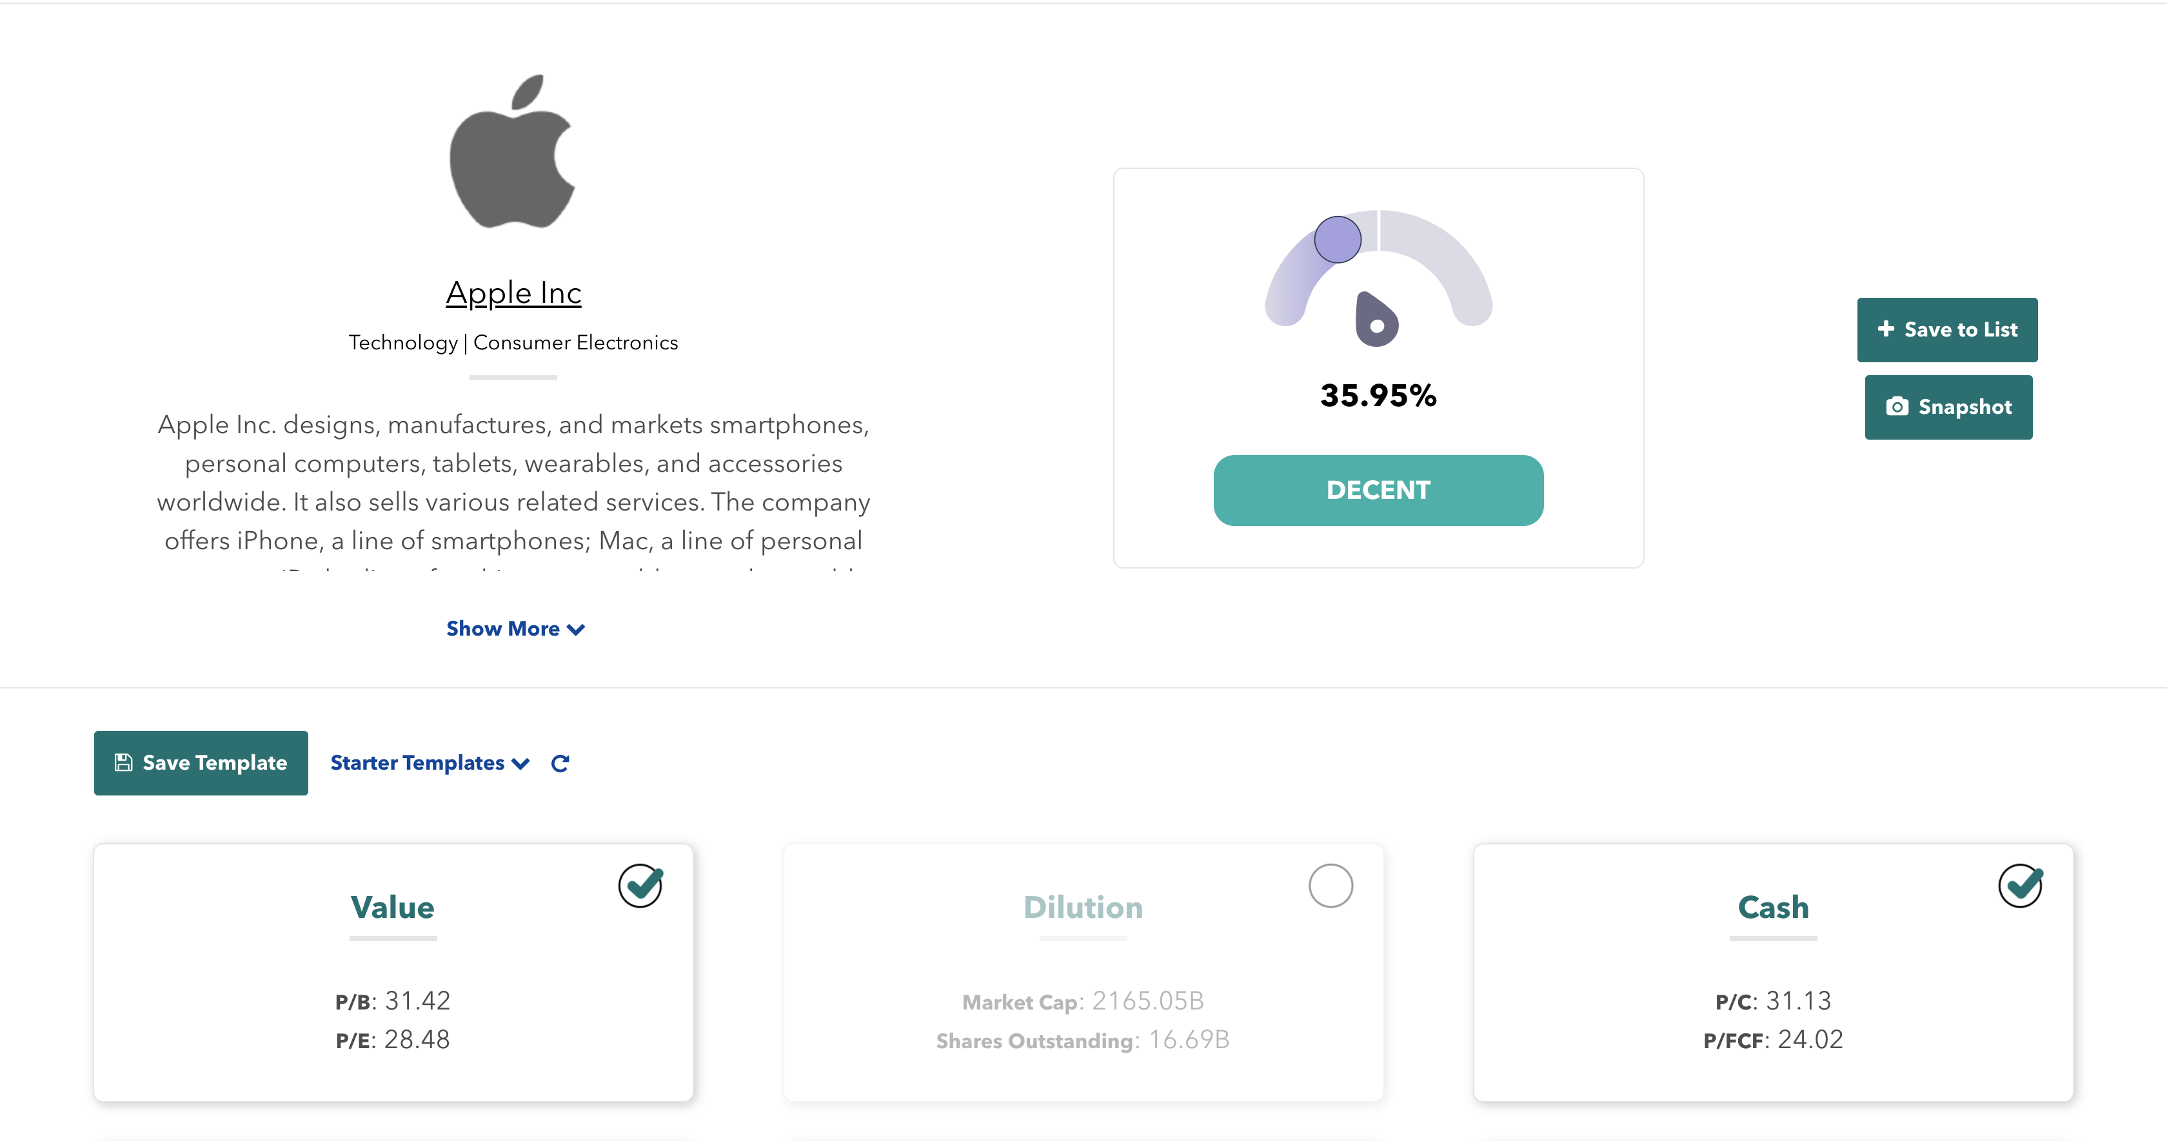Uncheck the Cash card checkmark
This screenshot has width=2167, height=1141.
(2020, 885)
